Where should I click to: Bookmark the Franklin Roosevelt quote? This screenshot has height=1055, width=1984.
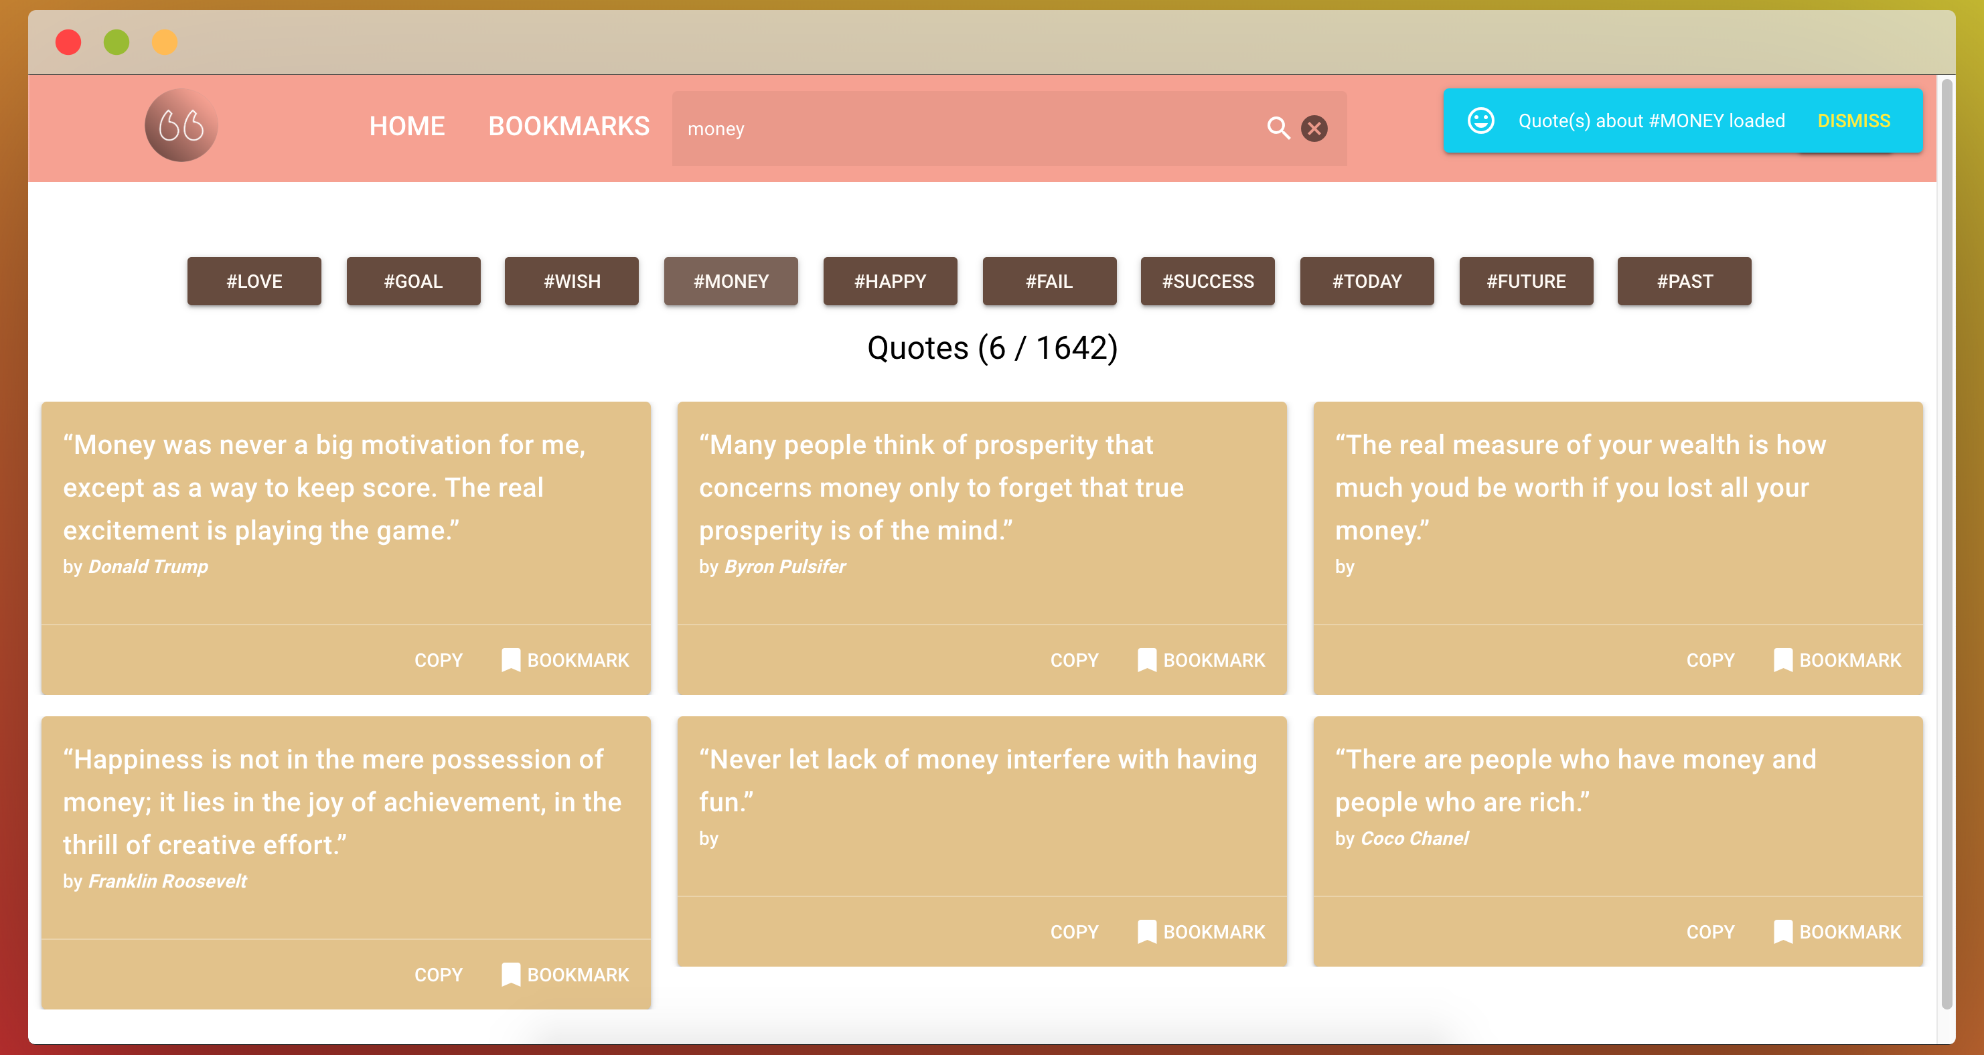(x=564, y=975)
